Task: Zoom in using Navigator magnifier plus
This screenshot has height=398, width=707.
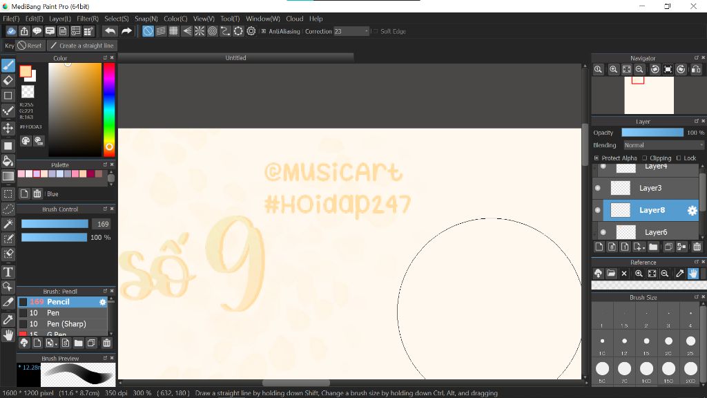Action: coord(613,70)
